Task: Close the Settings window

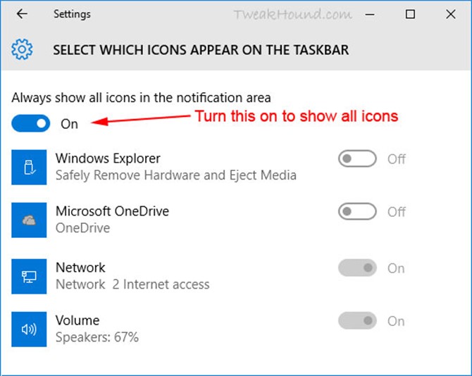Action: 448,14
